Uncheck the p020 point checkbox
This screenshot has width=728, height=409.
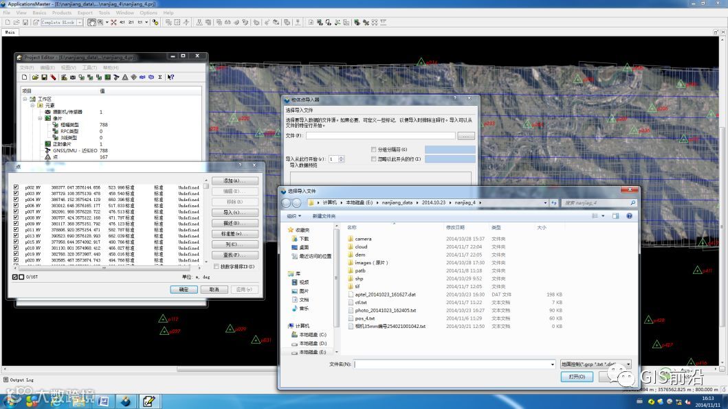[16, 260]
